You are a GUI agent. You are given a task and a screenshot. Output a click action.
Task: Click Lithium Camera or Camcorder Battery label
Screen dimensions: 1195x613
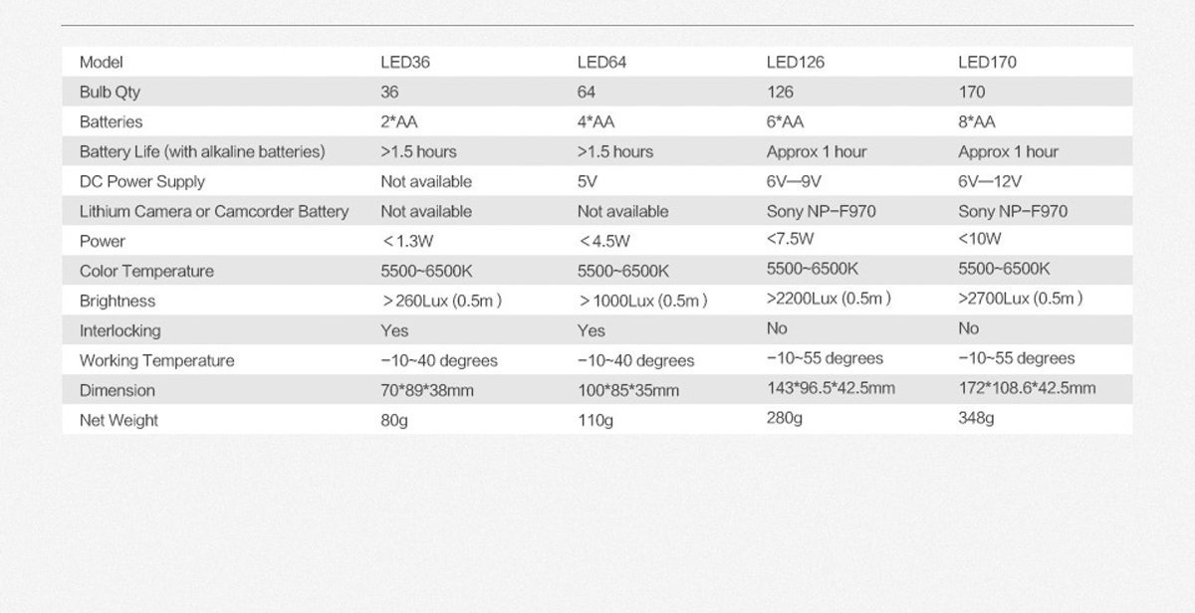pos(213,211)
